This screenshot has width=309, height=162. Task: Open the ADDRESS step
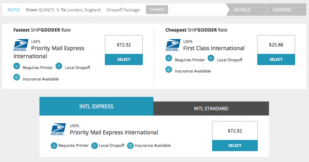282,10
